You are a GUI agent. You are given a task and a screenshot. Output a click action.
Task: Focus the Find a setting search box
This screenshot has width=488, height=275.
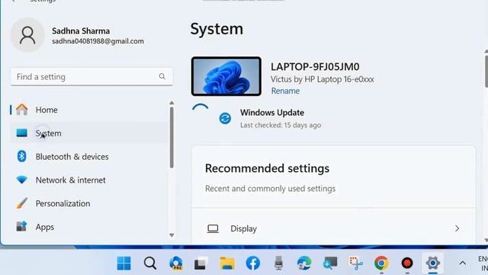91,76
